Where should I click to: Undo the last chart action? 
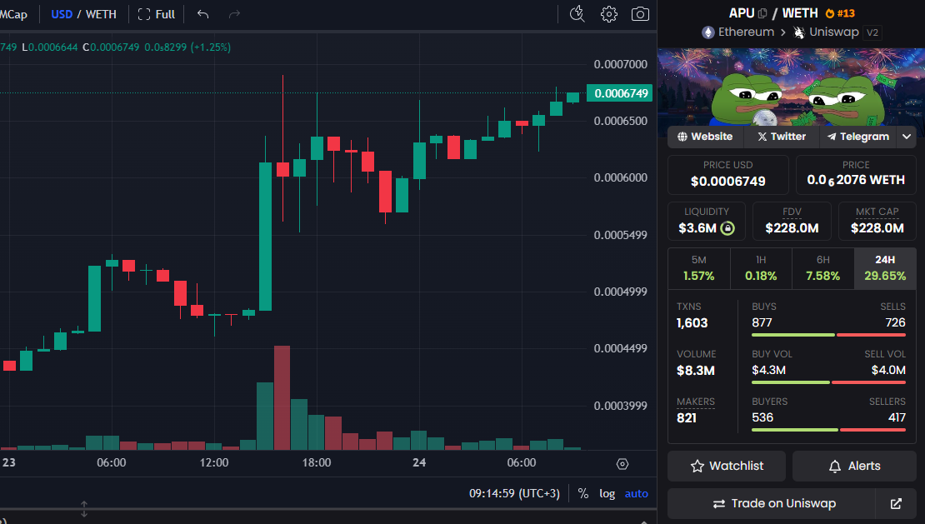(x=203, y=14)
